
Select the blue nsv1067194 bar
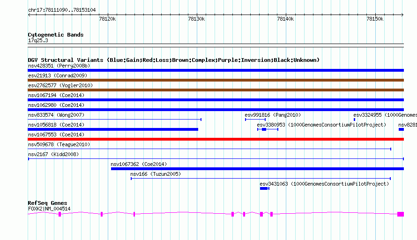(x=216, y=100)
